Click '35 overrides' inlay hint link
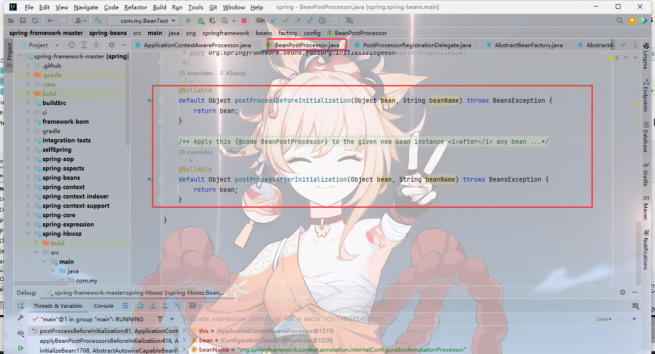Screen dimensions: 655x354 pyautogui.click(x=195, y=73)
